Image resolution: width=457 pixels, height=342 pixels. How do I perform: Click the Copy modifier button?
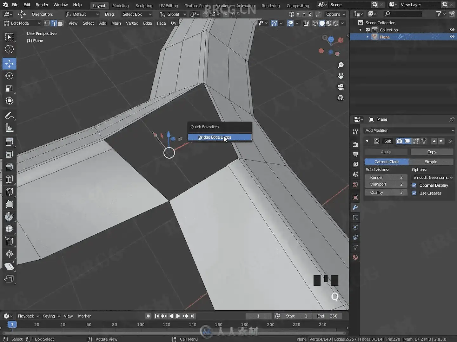tap(432, 152)
